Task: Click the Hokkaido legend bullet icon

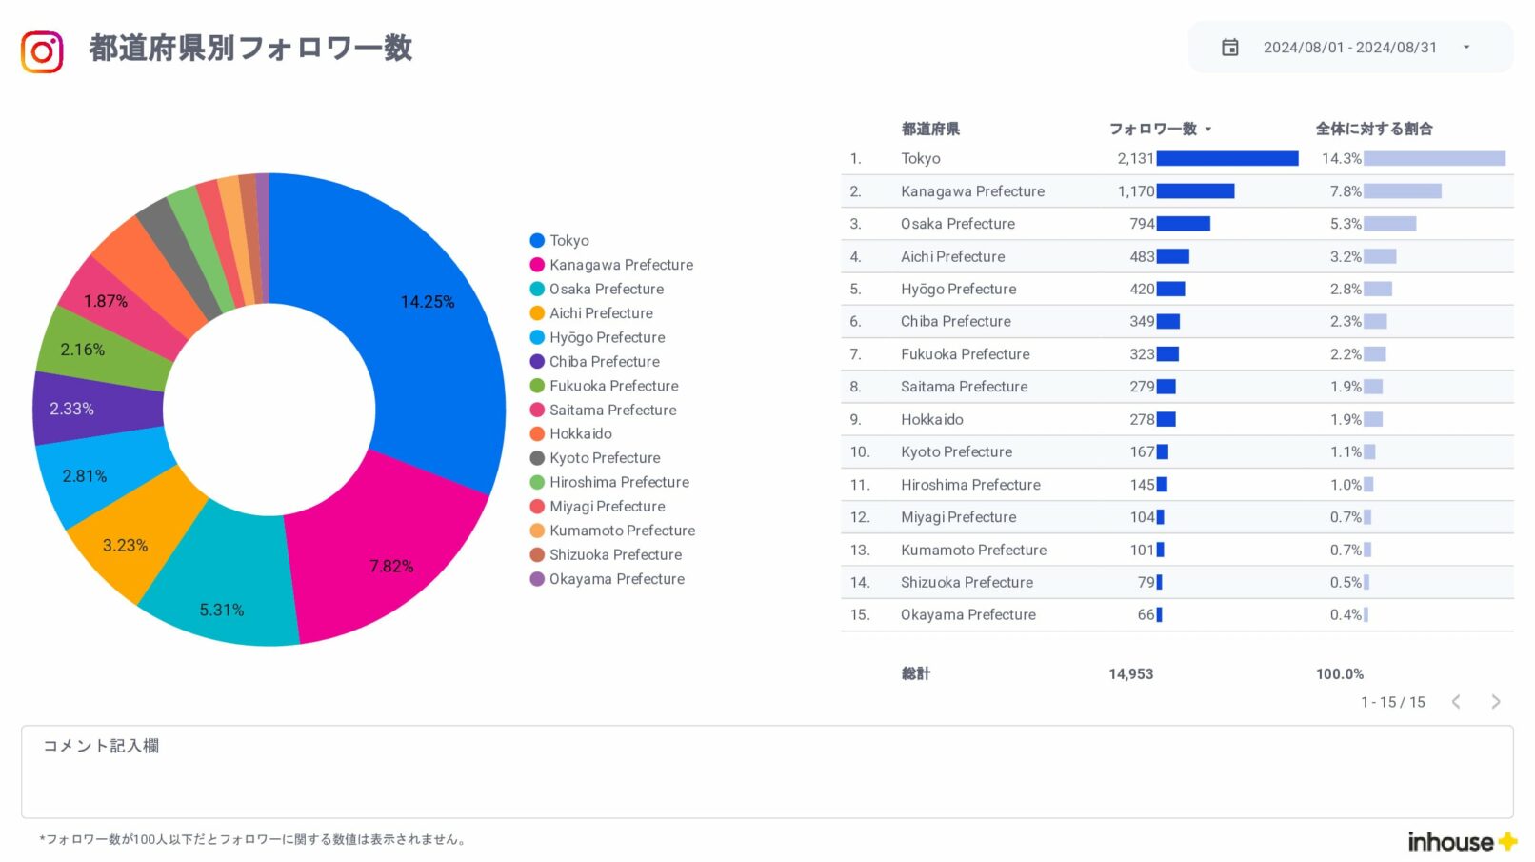Action: 538,433
